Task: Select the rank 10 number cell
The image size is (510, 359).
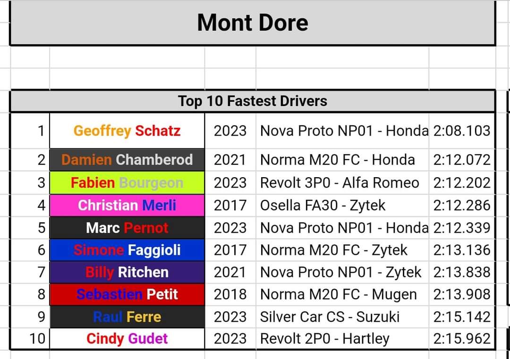Action: coord(36,338)
